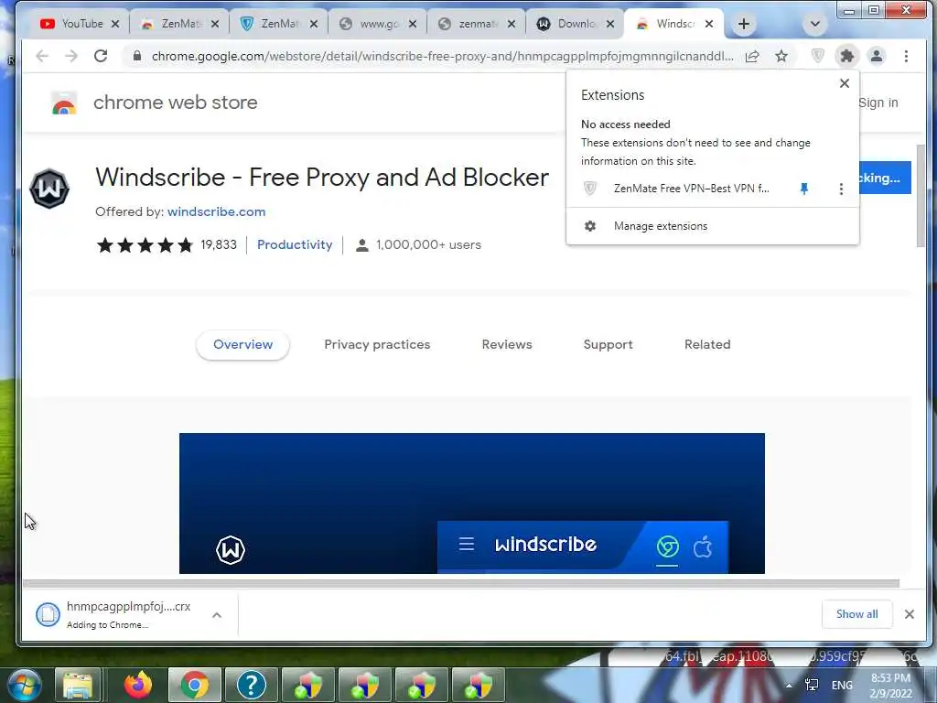Screen dimensions: 937x703
Task: Click the chrome web store logo
Action: 64,103
